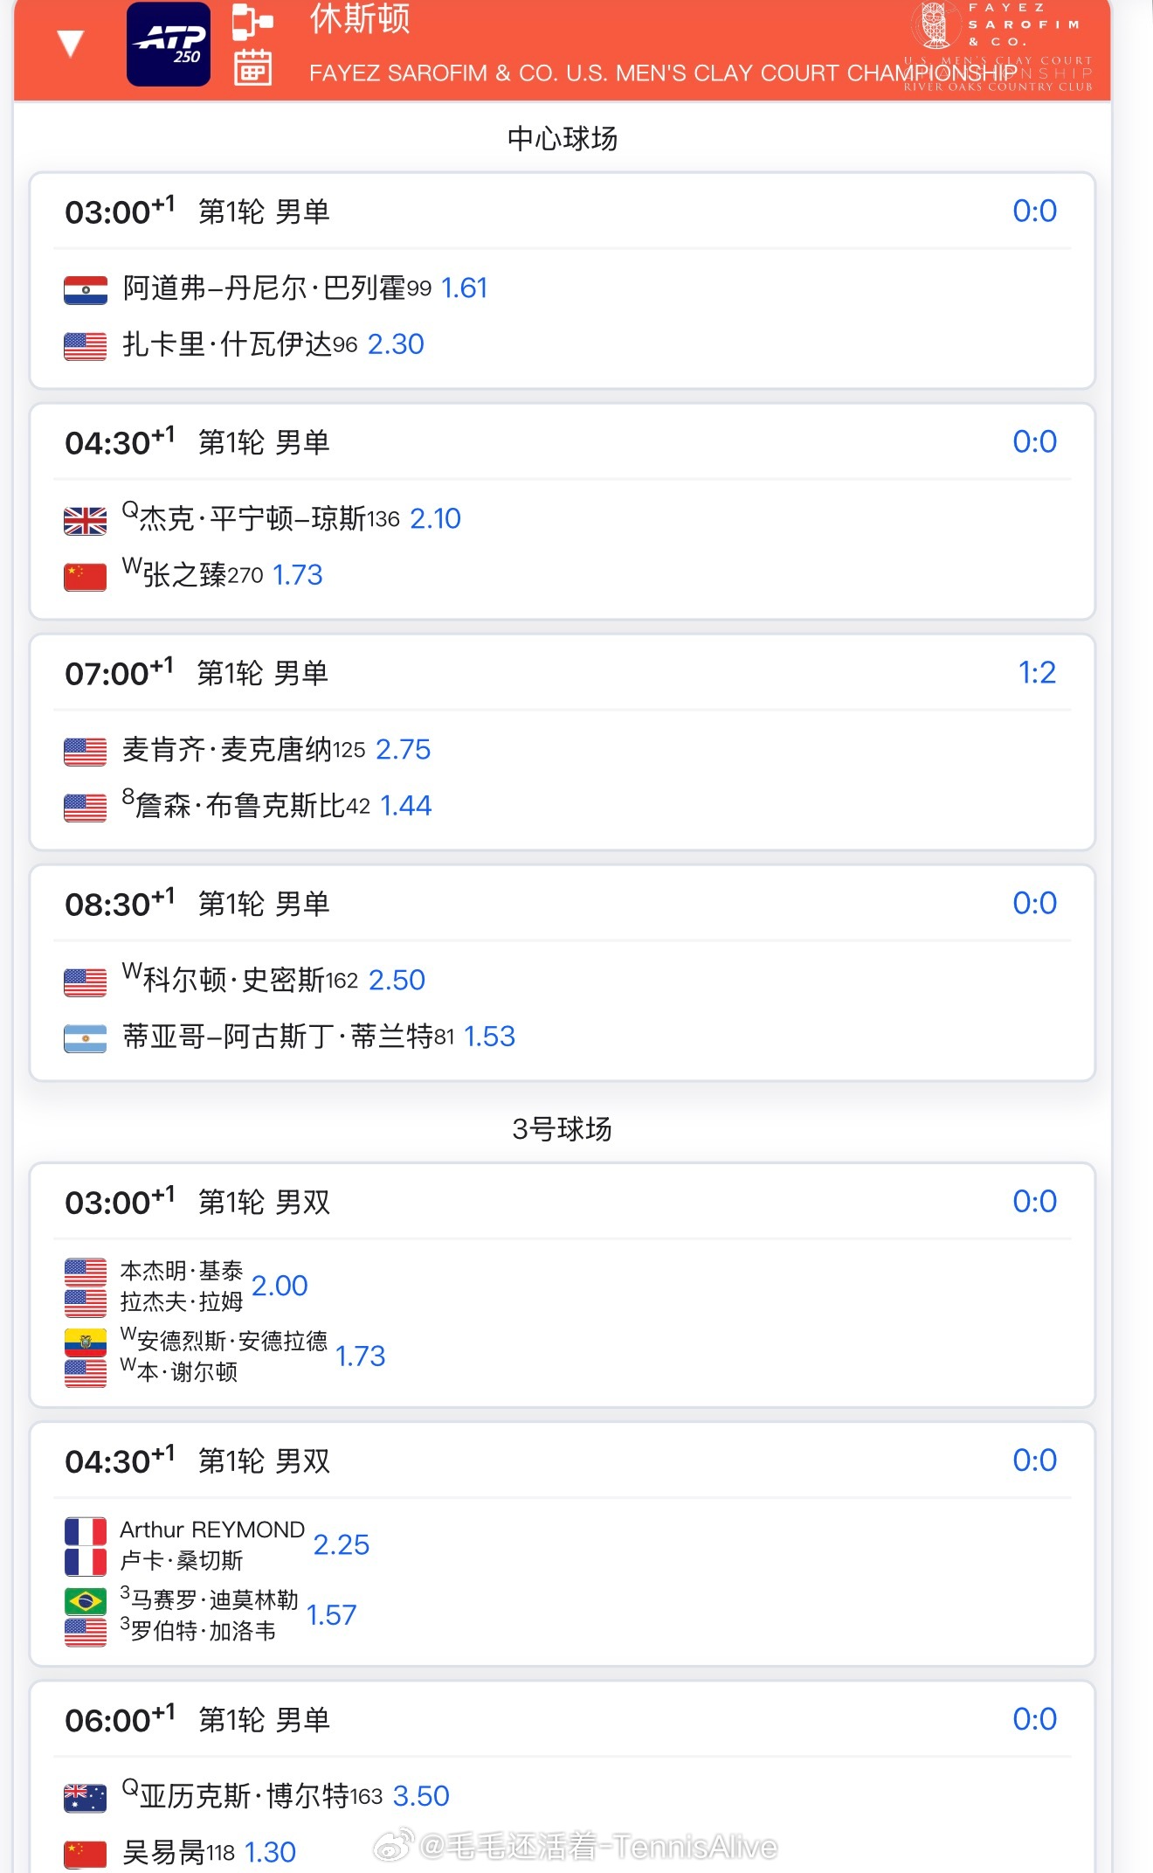Click the Australia flag beside 亚历克斯·博尔特
Image resolution: width=1153 pixels, height=1873 pixels.
pyautogui.click(x=86, y=1798)
